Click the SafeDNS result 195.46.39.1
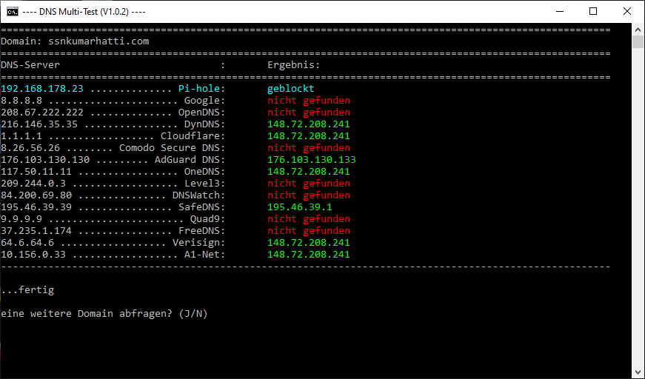This screenshot has width=645, height=379. tap(299, 207)
